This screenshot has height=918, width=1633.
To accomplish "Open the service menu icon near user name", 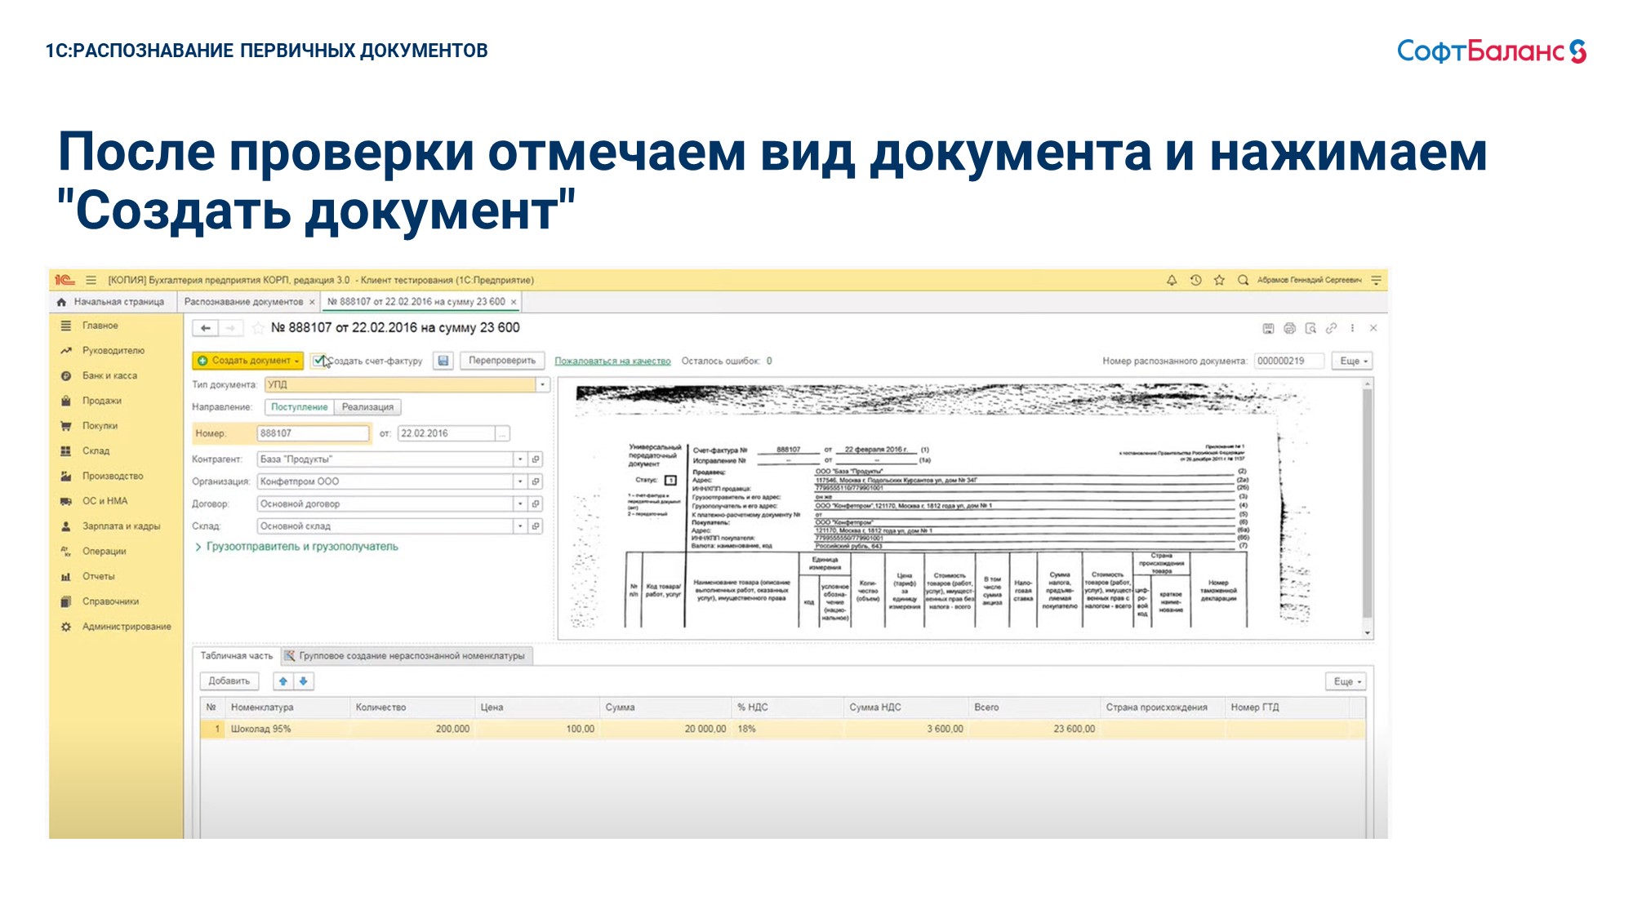I will coord(1376,280).
